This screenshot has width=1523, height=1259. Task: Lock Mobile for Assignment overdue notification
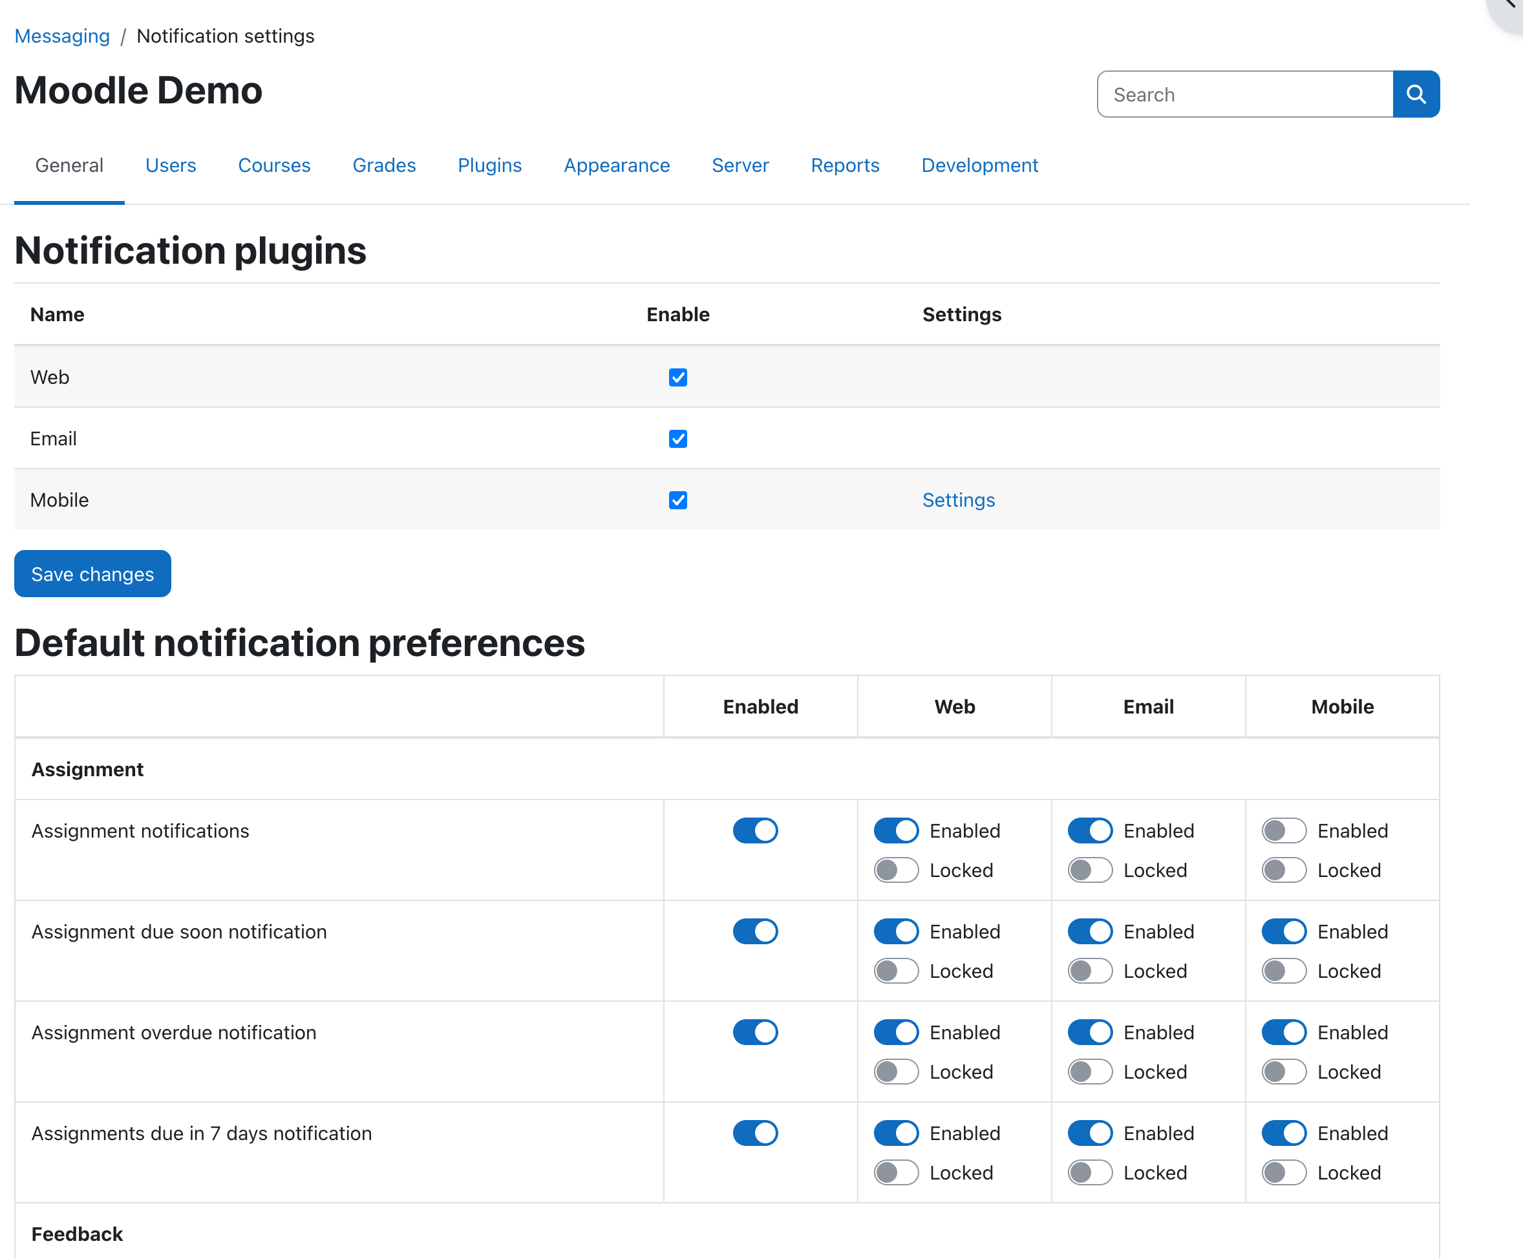tap(1284, 1072)
